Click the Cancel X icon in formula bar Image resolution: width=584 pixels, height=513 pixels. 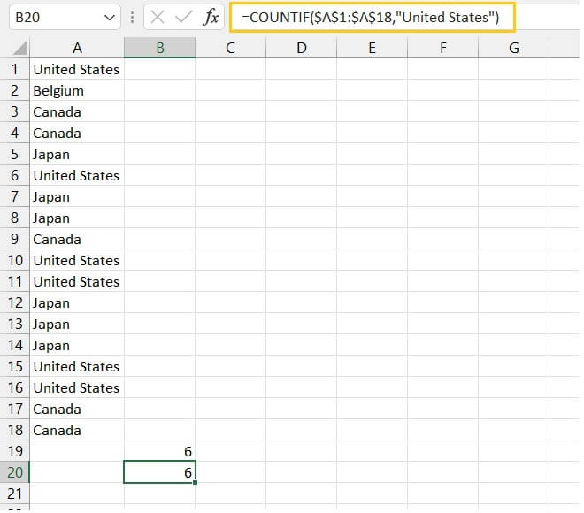tap(158, 18)
